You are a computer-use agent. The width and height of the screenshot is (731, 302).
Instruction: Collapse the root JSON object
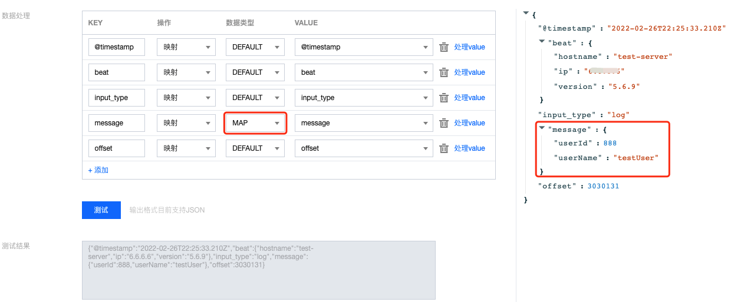point(526,12)
